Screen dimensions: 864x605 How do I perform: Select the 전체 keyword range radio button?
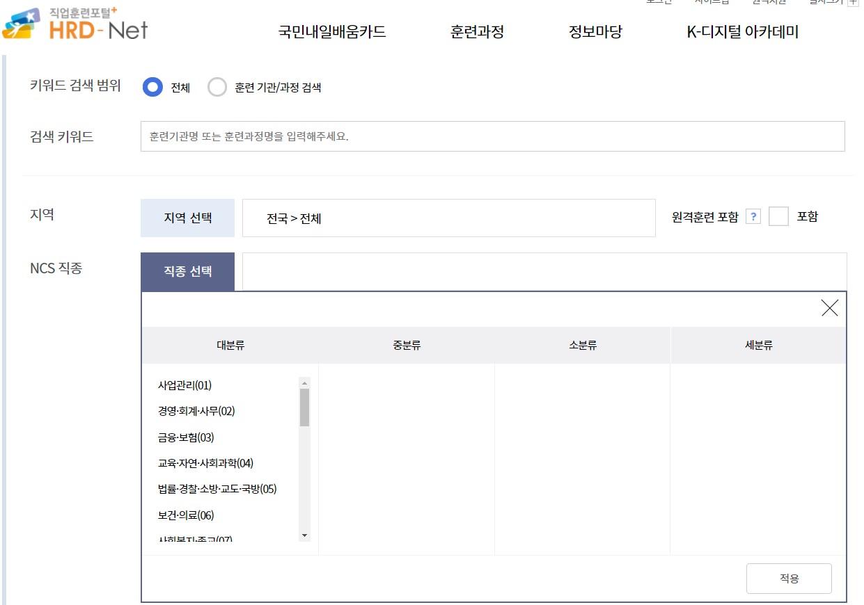[x=152, y=87]
